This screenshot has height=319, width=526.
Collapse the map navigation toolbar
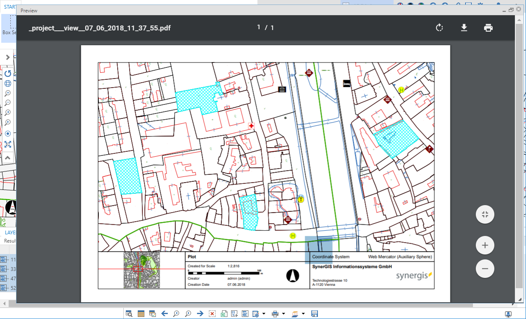coord(8,157)
